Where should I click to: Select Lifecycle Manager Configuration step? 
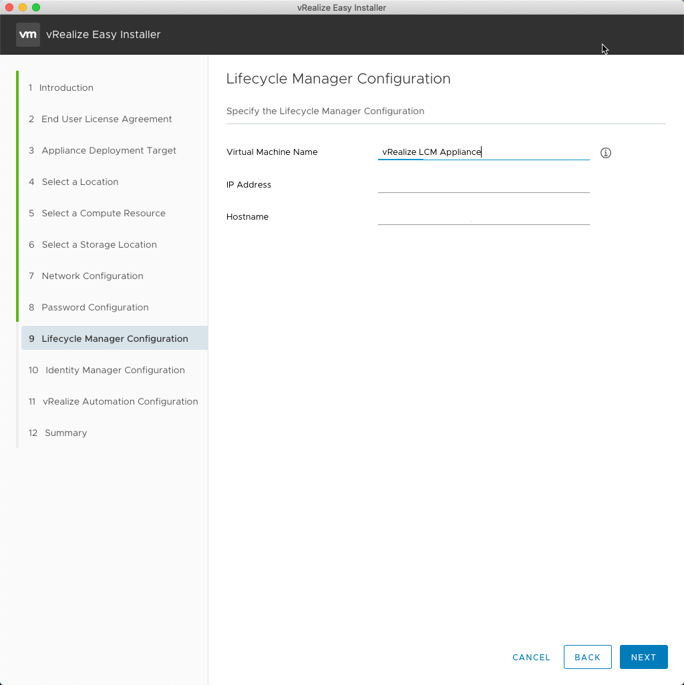coord(114,338)
